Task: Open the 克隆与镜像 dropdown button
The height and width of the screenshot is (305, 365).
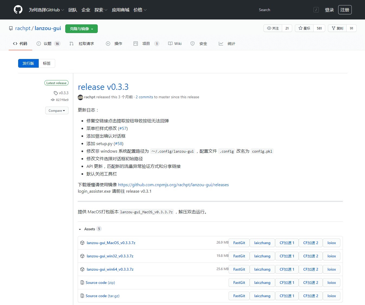Action: (81, 29)
